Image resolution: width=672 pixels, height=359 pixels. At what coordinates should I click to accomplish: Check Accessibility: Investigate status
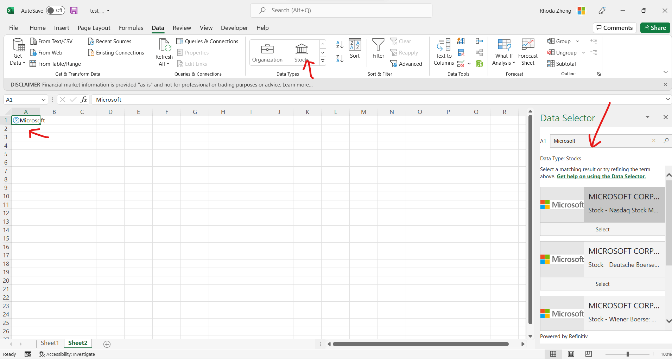pyautogui.click(x=67, y=354)
